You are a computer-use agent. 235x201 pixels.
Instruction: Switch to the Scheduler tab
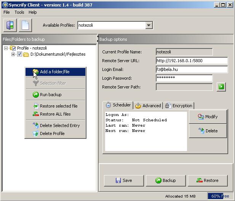[x=118, y=105]
